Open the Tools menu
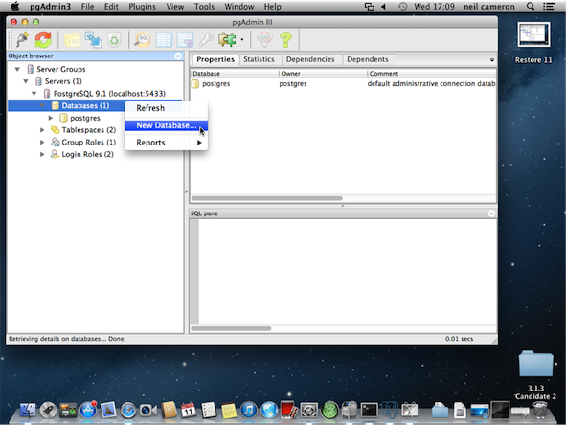566x425 pixels. (x=204, y=7)
